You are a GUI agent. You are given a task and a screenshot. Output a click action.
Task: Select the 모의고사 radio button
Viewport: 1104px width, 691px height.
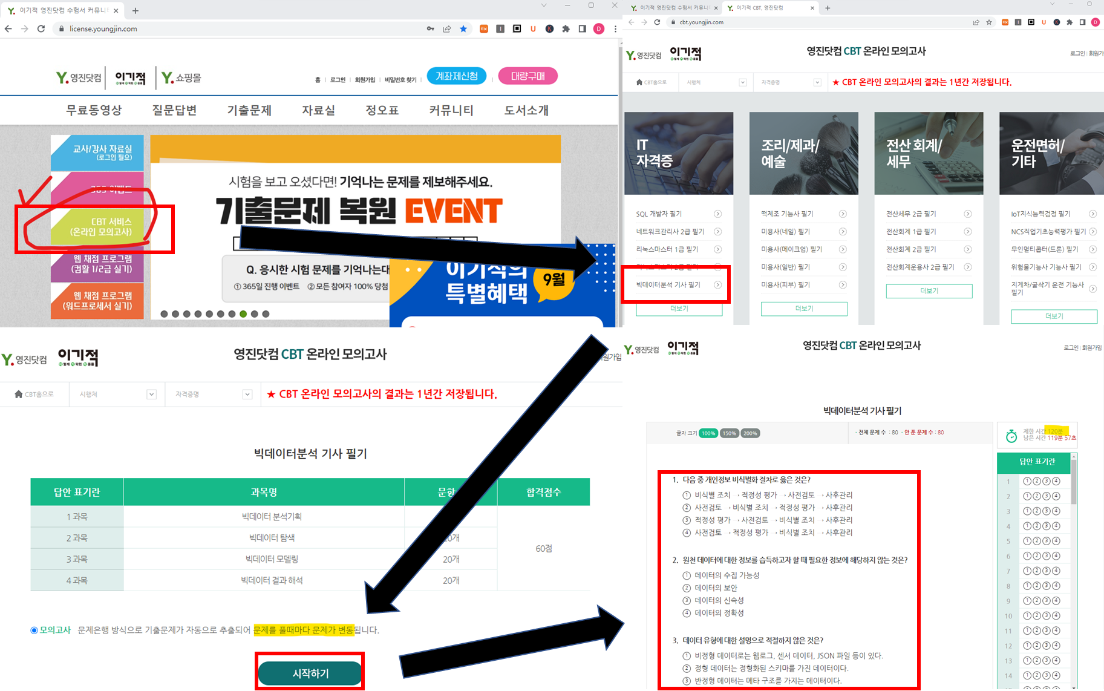(x=34, y=630)
